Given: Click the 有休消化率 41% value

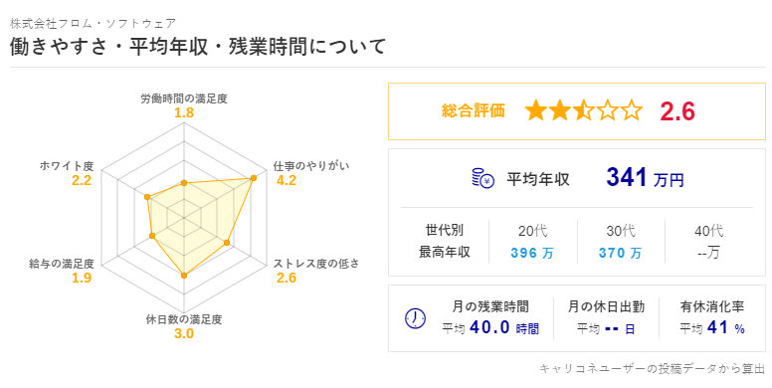Looking at the screenshot, I should click(725, 327).
